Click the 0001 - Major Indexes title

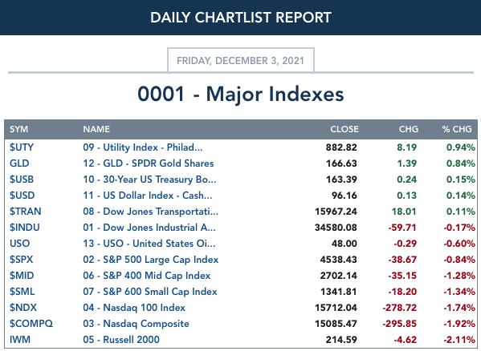coord(241,94)
